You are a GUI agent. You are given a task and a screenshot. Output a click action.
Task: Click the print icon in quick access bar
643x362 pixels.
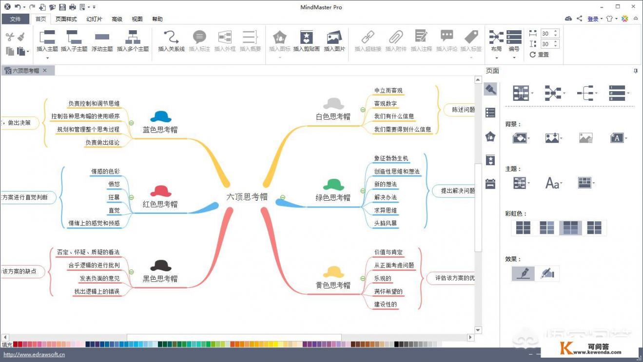coord(72,7)
